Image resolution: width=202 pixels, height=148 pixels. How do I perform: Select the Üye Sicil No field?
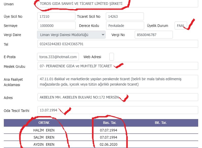pos(56,16)
